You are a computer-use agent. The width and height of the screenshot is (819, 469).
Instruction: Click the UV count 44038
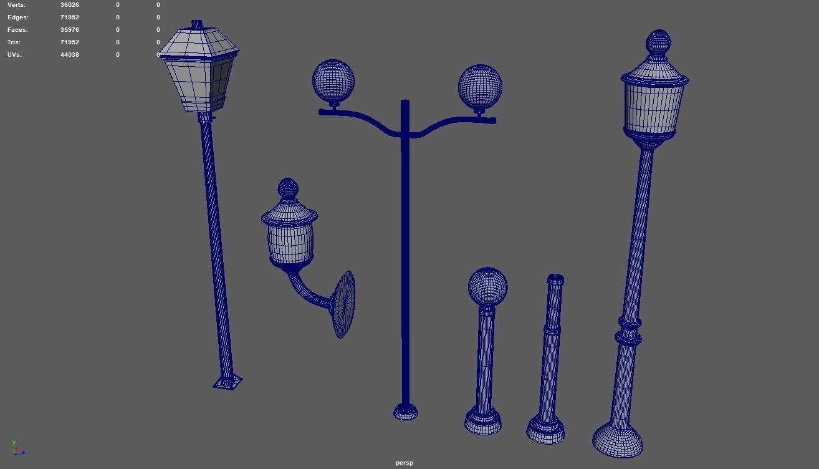(x=70, y=55)
